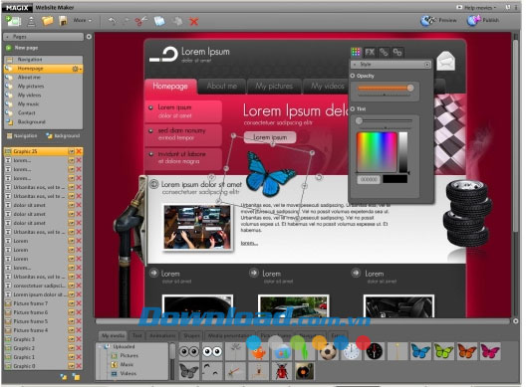
Task: Select the Navigation page entry
Action: click(43, 60)
